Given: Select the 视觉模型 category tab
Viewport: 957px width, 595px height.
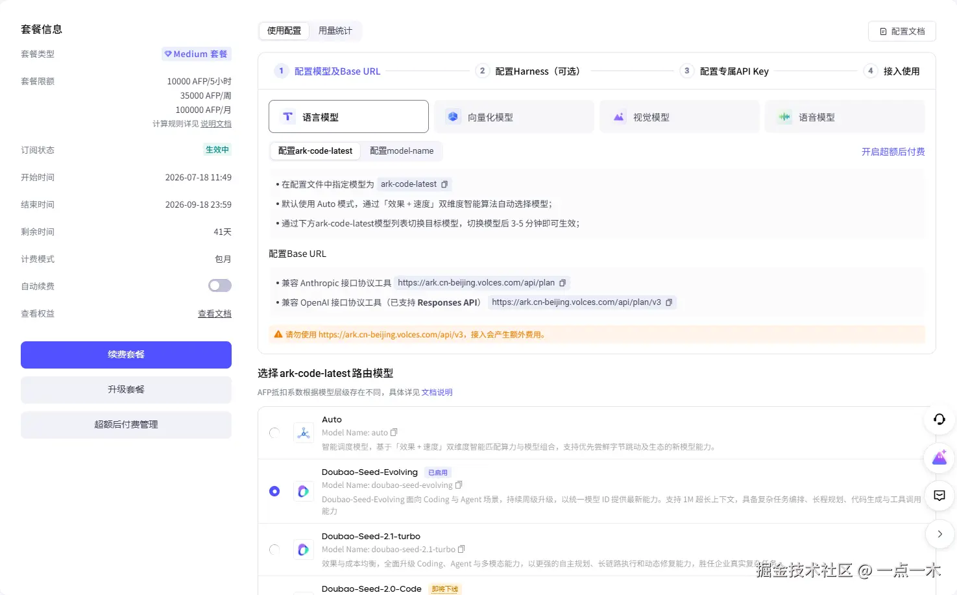Looking at the screenshot, I should point(679,117).
